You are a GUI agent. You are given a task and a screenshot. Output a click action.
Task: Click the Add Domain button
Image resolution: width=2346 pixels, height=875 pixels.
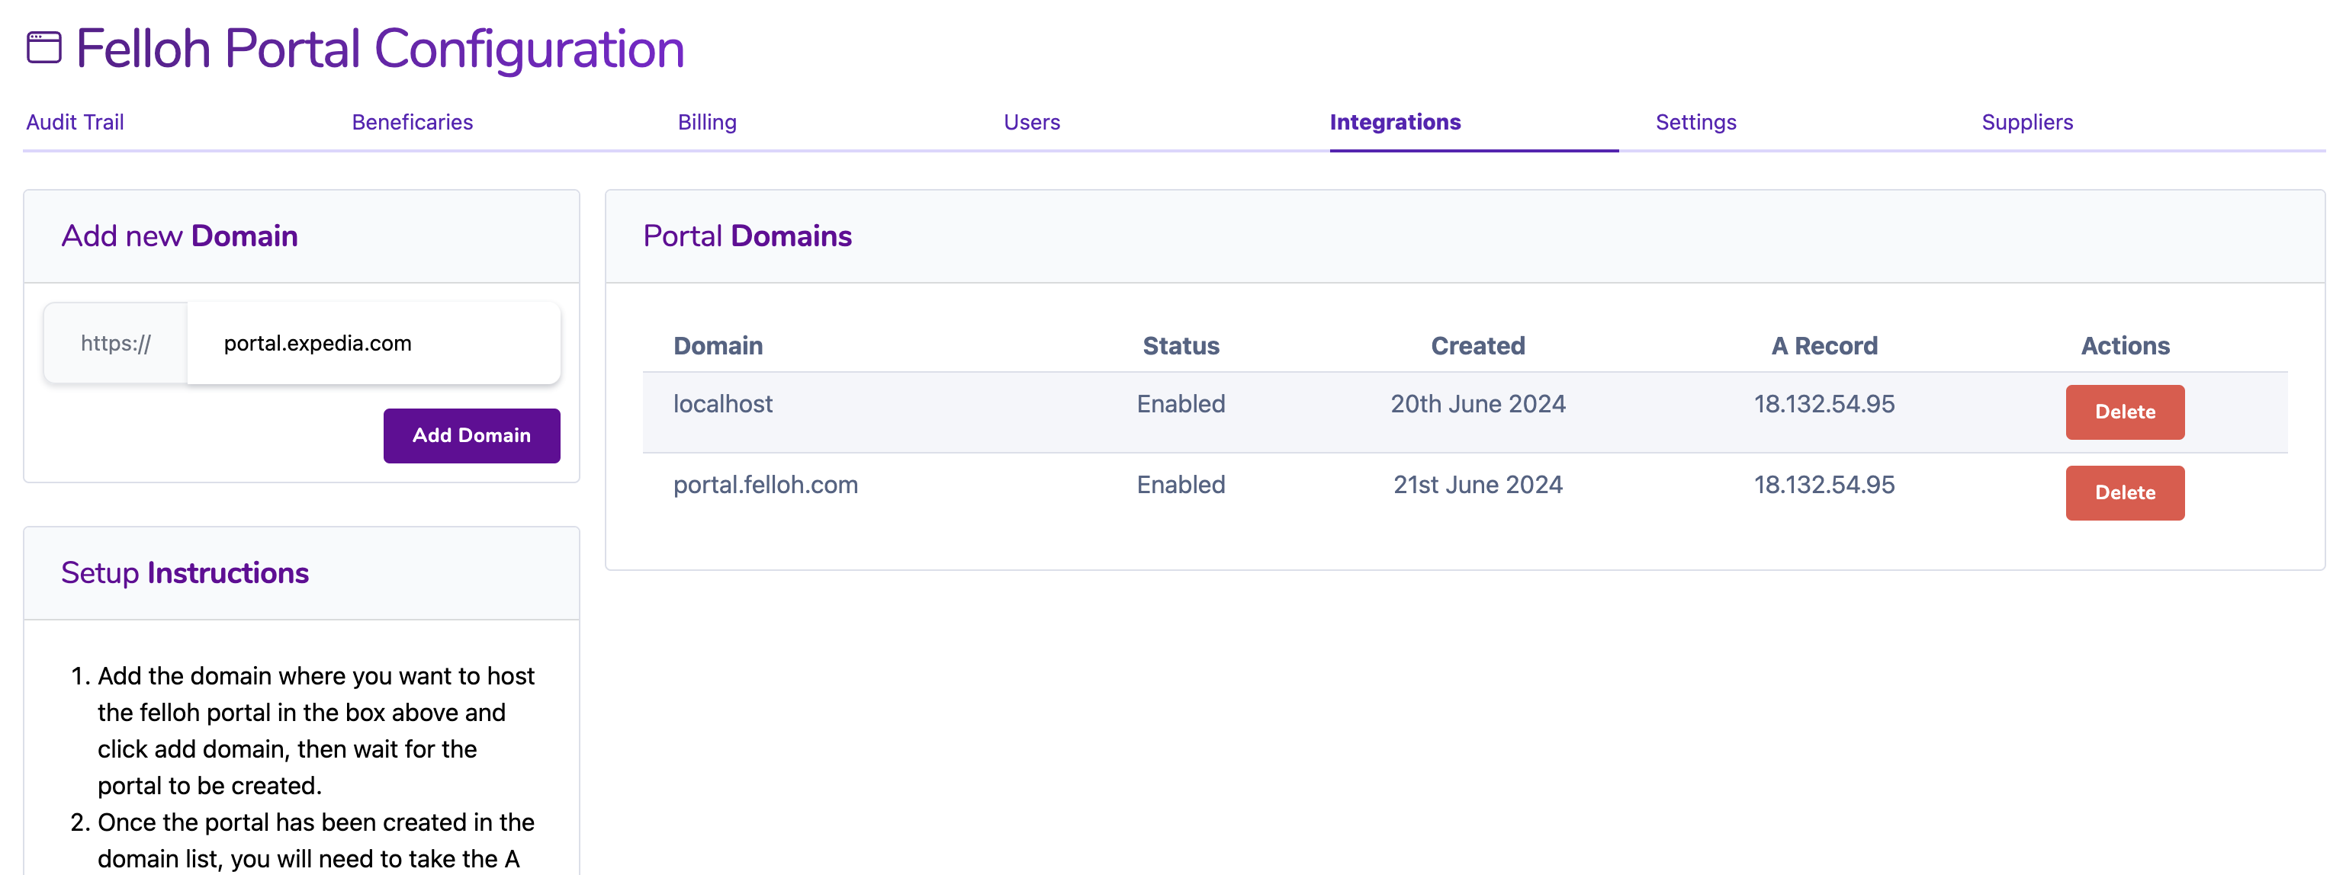click(x=472, y=435)
